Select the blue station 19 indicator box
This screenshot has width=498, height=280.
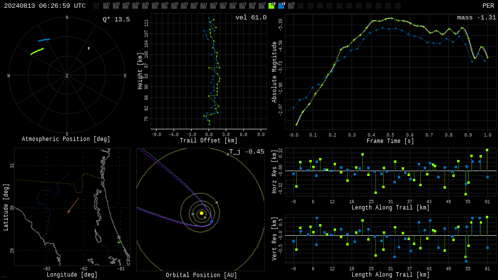click(x=282, y=5)
